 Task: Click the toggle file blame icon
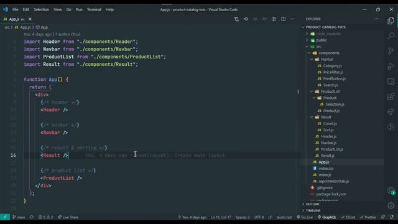(274, 19)
